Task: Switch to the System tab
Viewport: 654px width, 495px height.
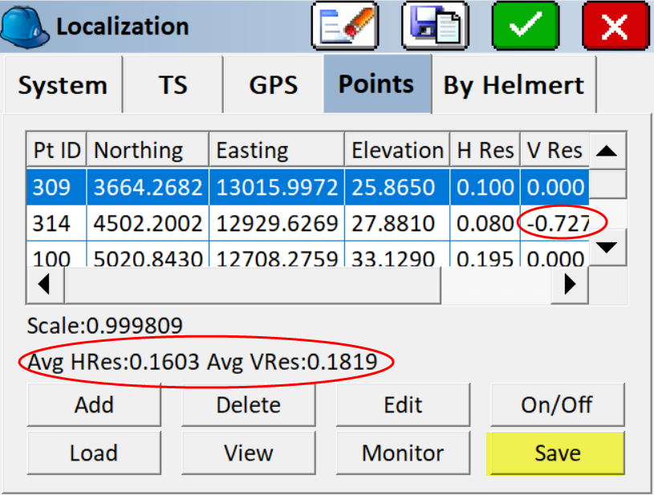Action: pos(63,86)
